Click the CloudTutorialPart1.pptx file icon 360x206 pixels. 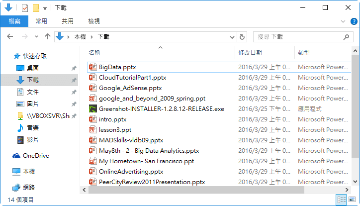93,78
